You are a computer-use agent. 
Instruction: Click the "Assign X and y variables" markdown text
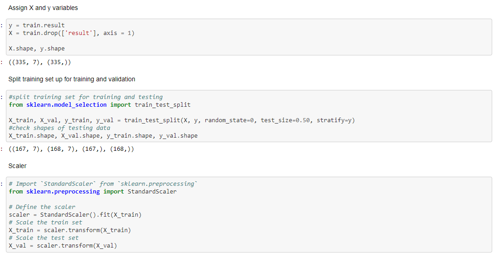tap(43, 8)
